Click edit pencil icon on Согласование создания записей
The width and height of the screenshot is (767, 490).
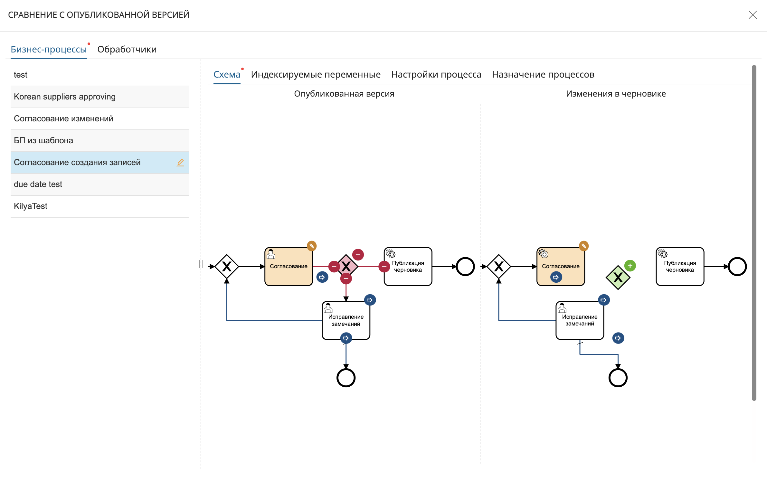(x=180, y=163)
